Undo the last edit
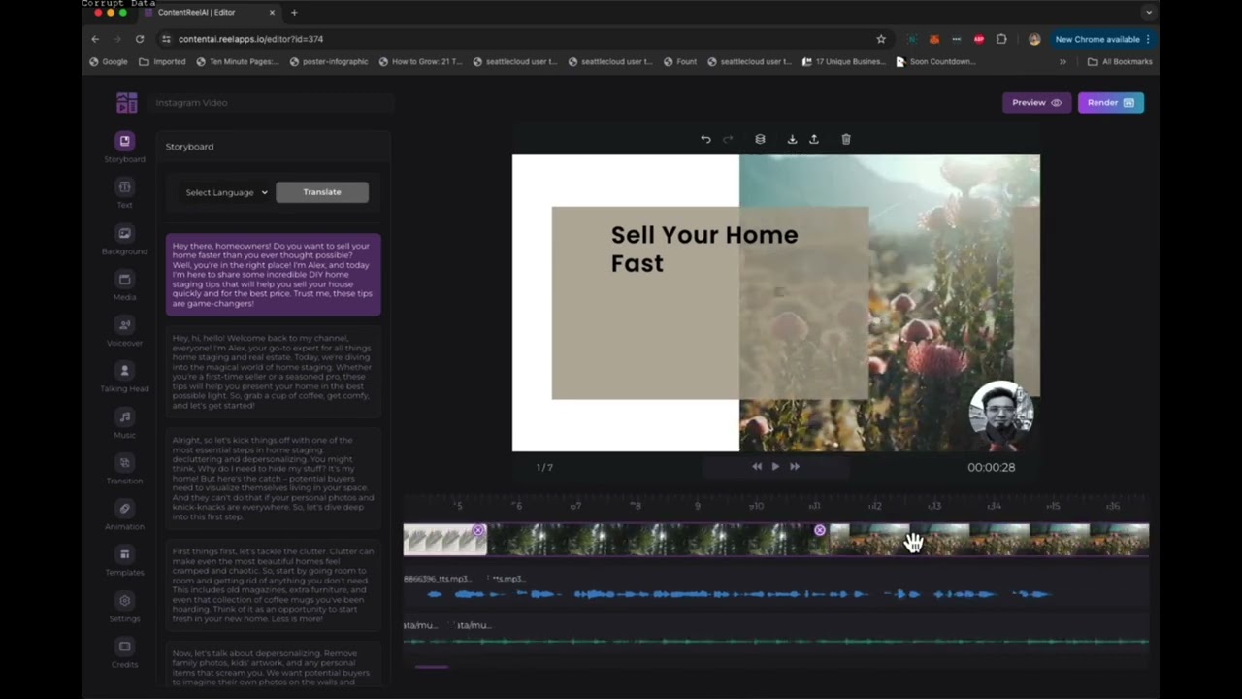 (x=705, y=139)
